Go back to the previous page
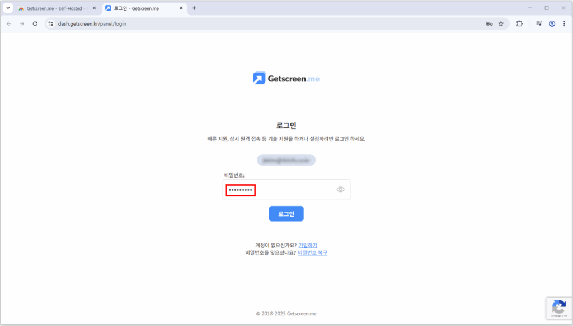The image size is (573, 326). 9,23
